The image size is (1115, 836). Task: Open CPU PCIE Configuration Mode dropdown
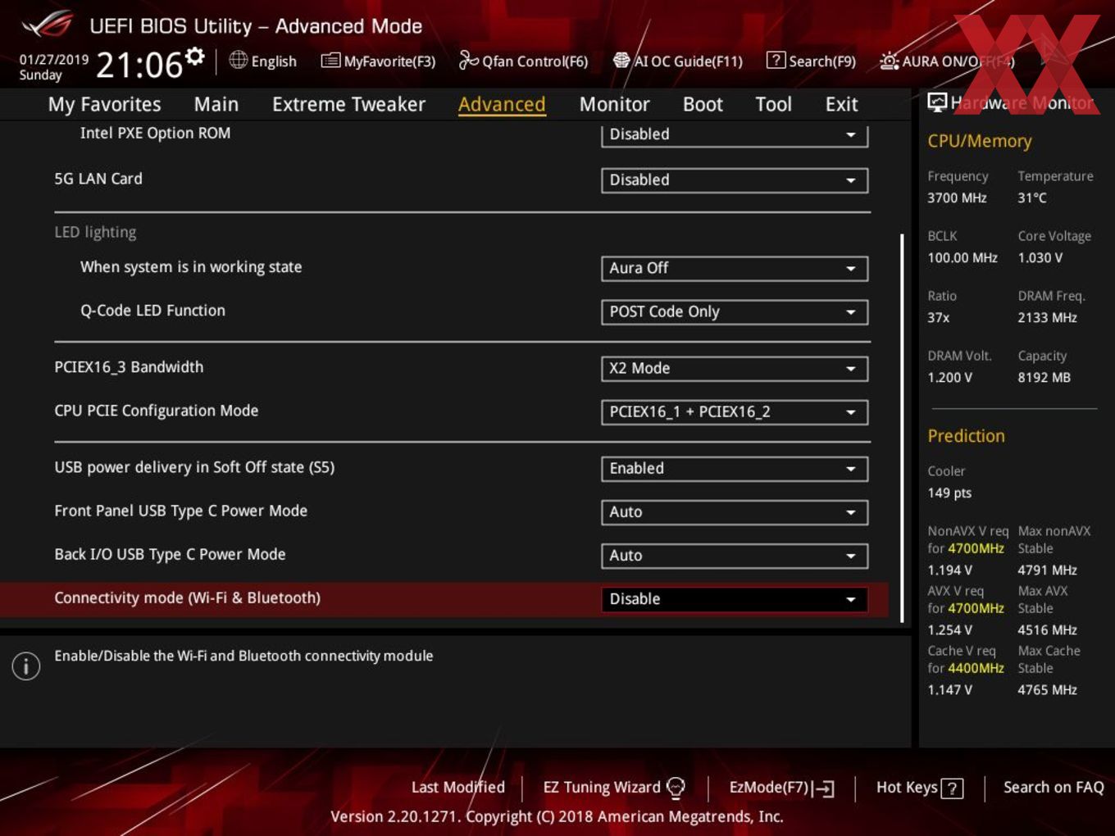[x=735, y=412]
